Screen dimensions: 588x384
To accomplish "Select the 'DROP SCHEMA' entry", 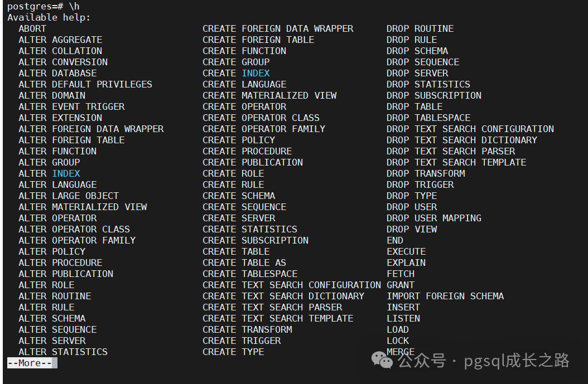I will tap(417, 51).
